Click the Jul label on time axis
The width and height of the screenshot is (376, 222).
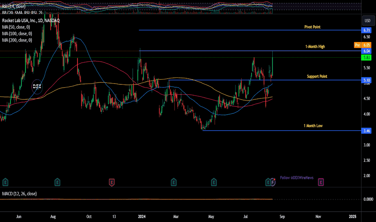click(x=246, y=216)
